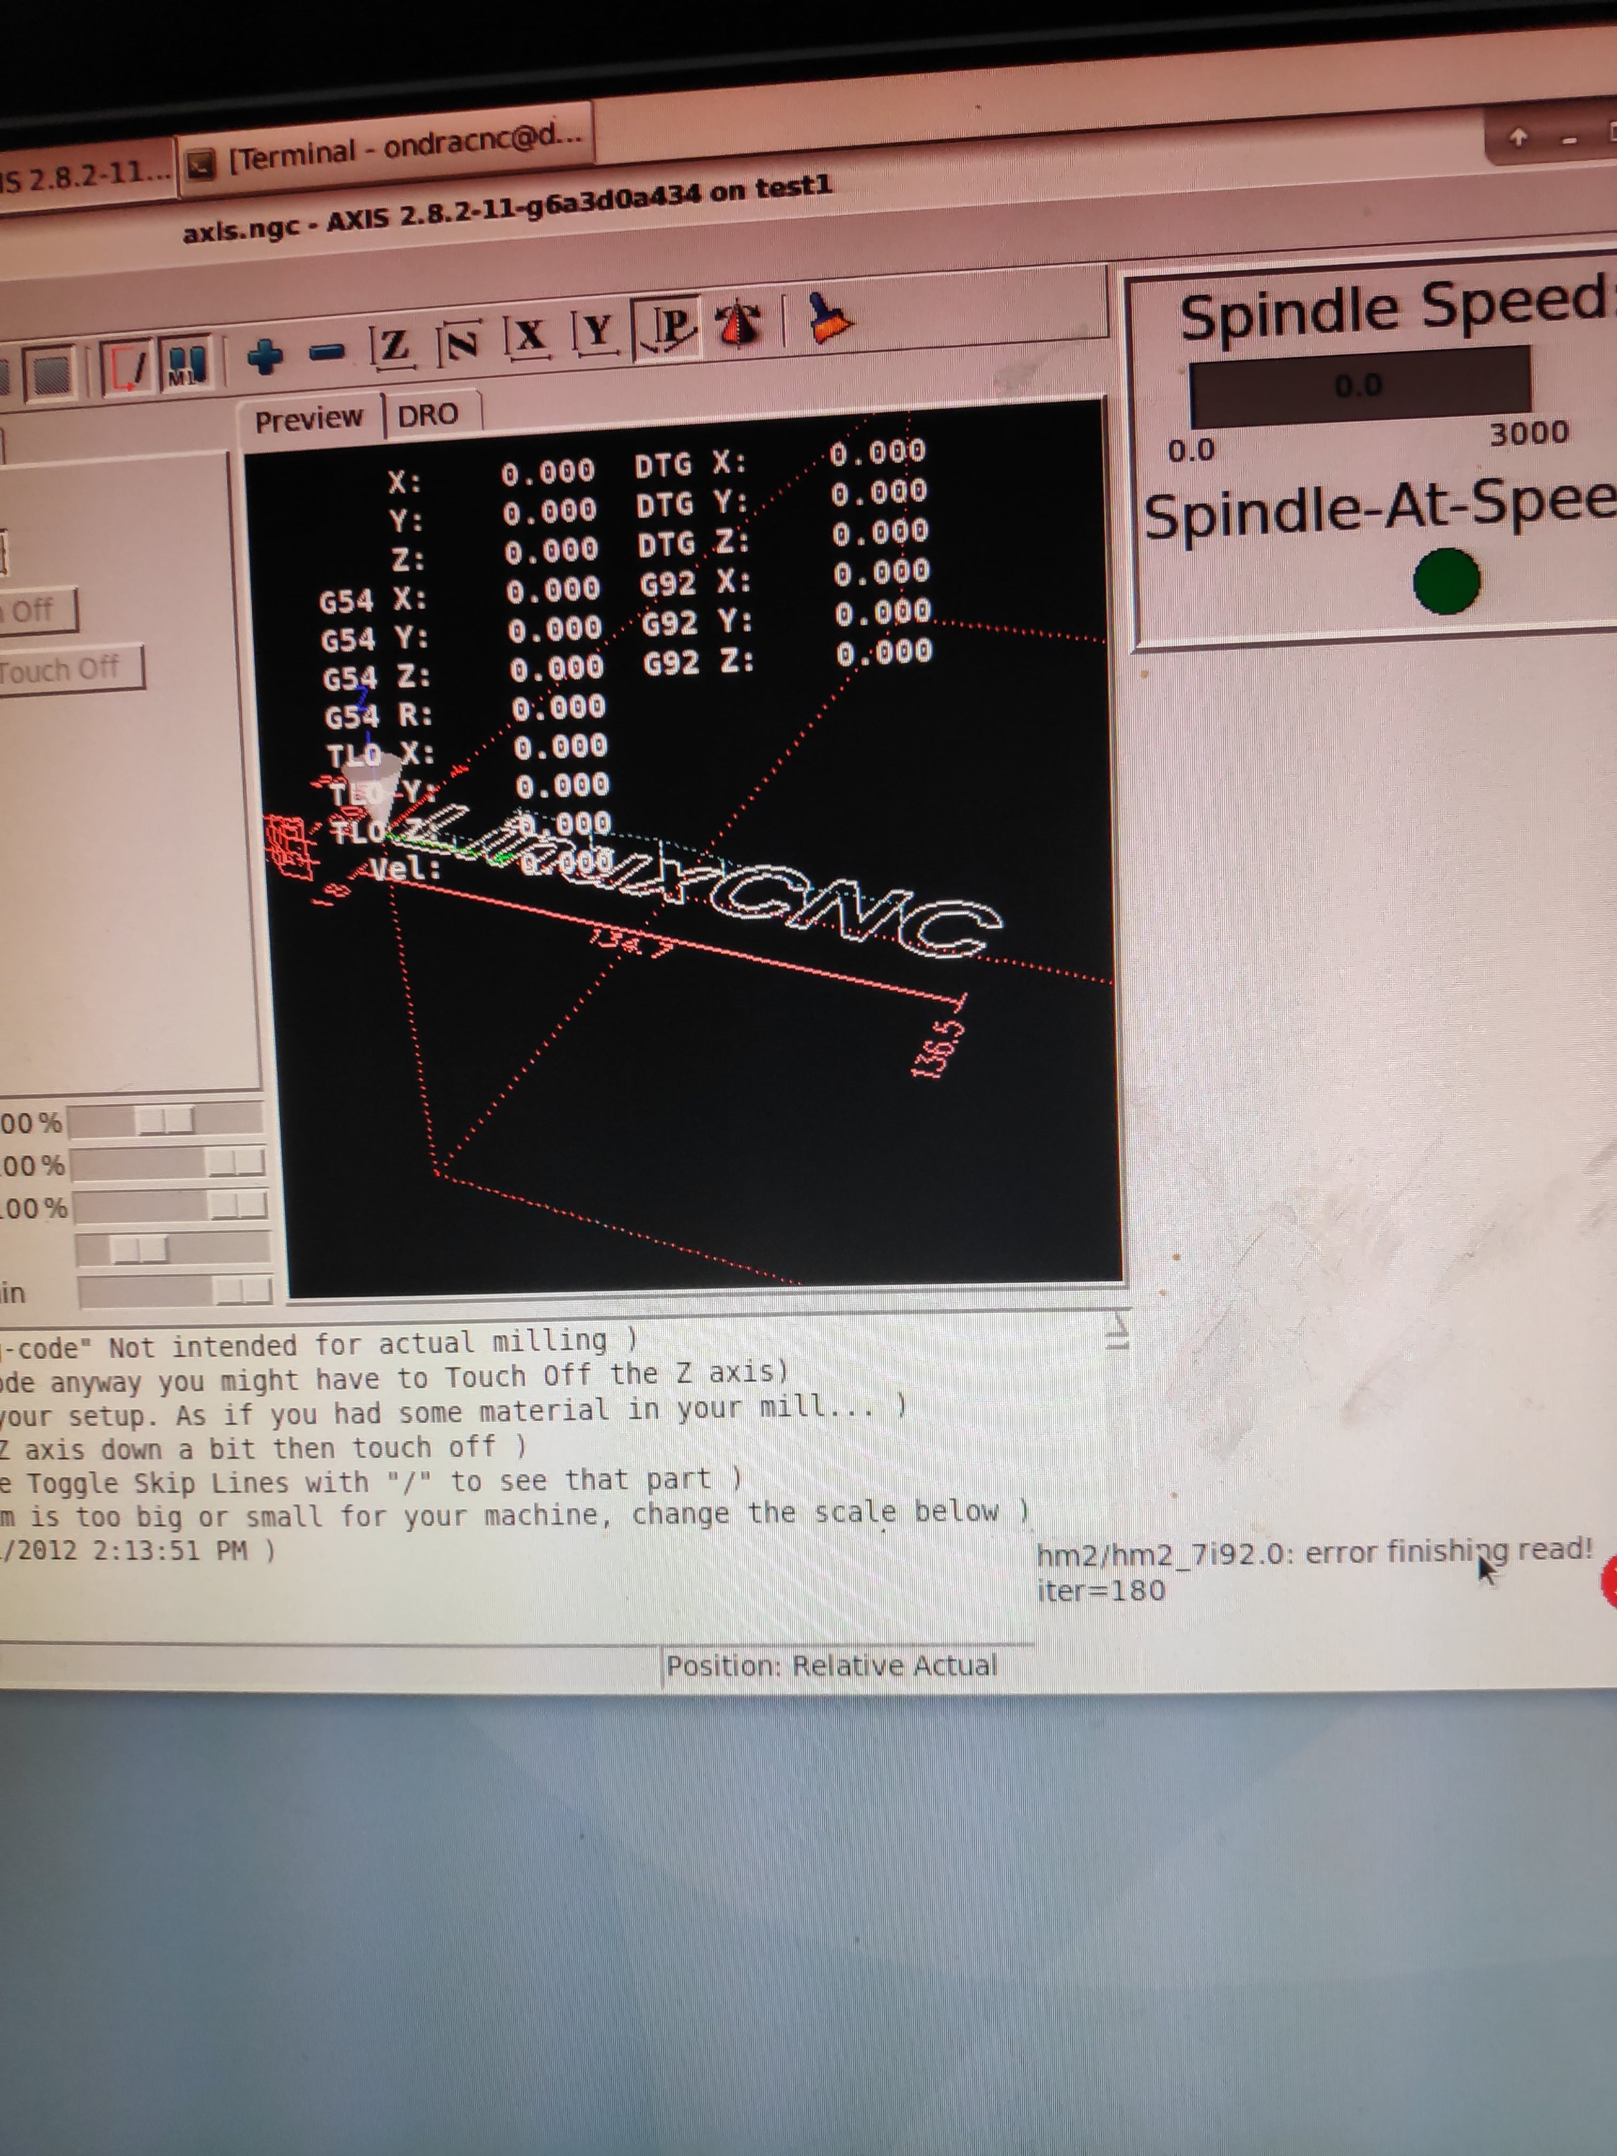Select the X side view icon
Image resolution: width=1617 pixels, height=2156 pixels.
click(x=528, y=338)
